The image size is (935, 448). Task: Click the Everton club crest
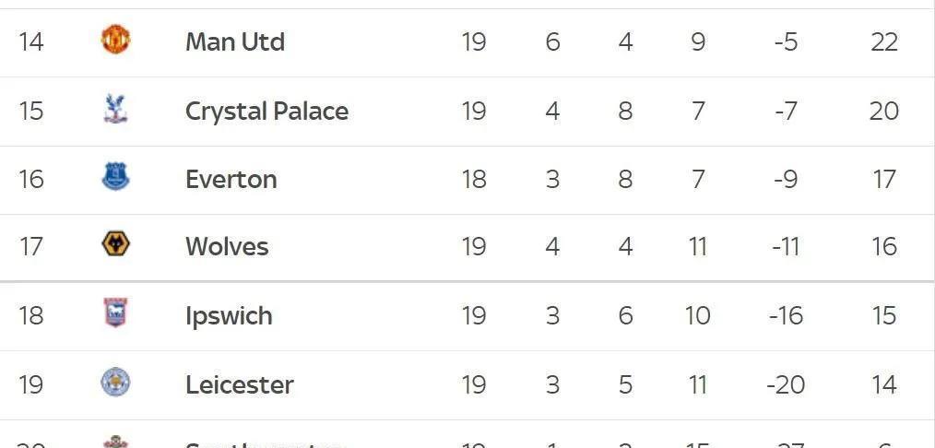click(x=115, y=177)
